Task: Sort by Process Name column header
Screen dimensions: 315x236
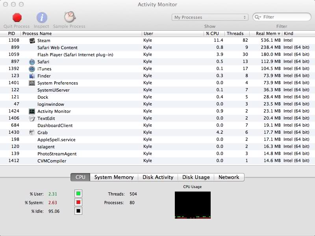Action: [x=37, y=33]
